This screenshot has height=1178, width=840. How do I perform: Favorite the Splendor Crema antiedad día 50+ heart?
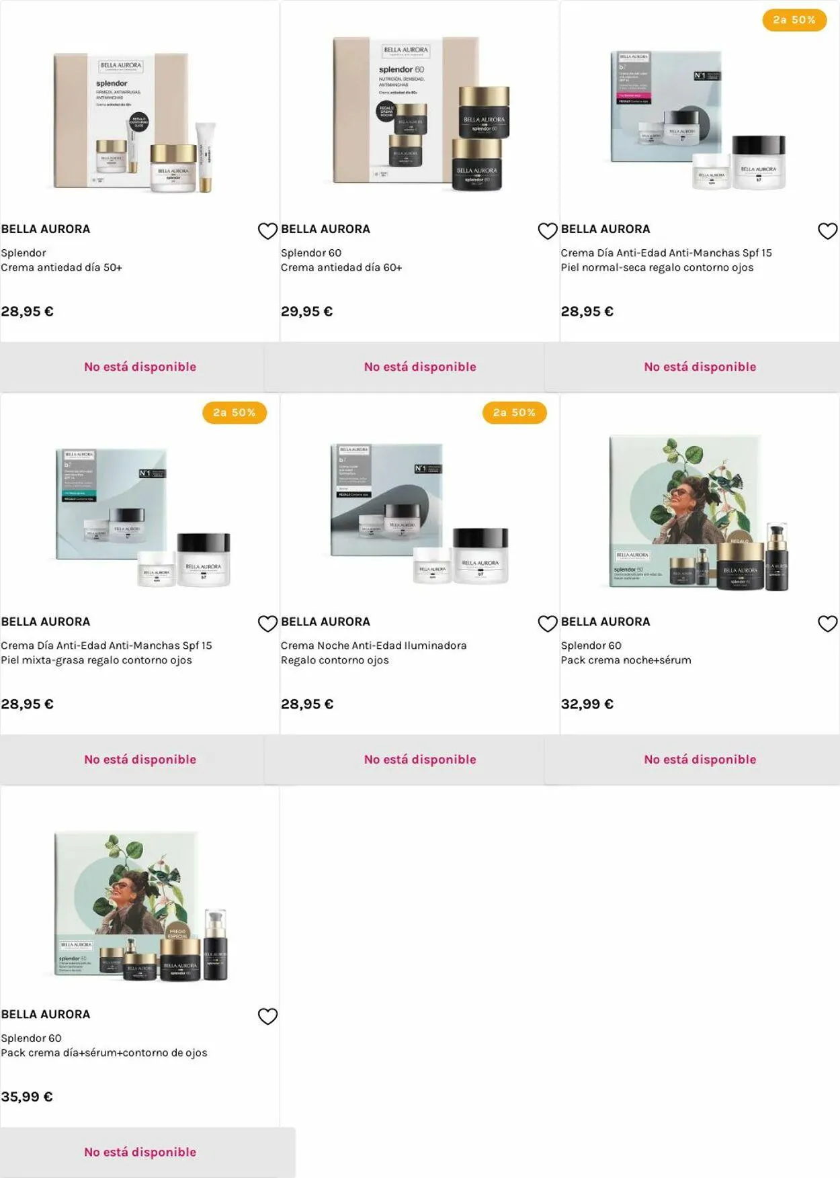[x=267, y=231]
